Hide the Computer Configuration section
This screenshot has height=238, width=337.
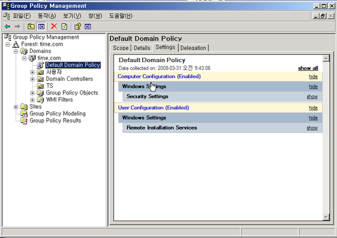click(313, 77)
